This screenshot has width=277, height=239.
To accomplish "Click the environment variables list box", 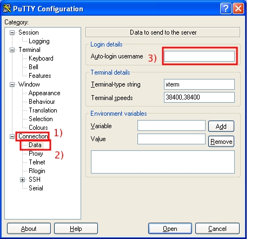I will click(x=163, y=162).
